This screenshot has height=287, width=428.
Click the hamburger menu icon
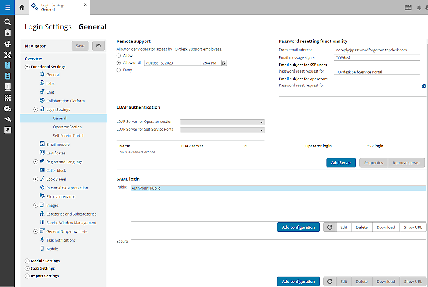[8, 8]
